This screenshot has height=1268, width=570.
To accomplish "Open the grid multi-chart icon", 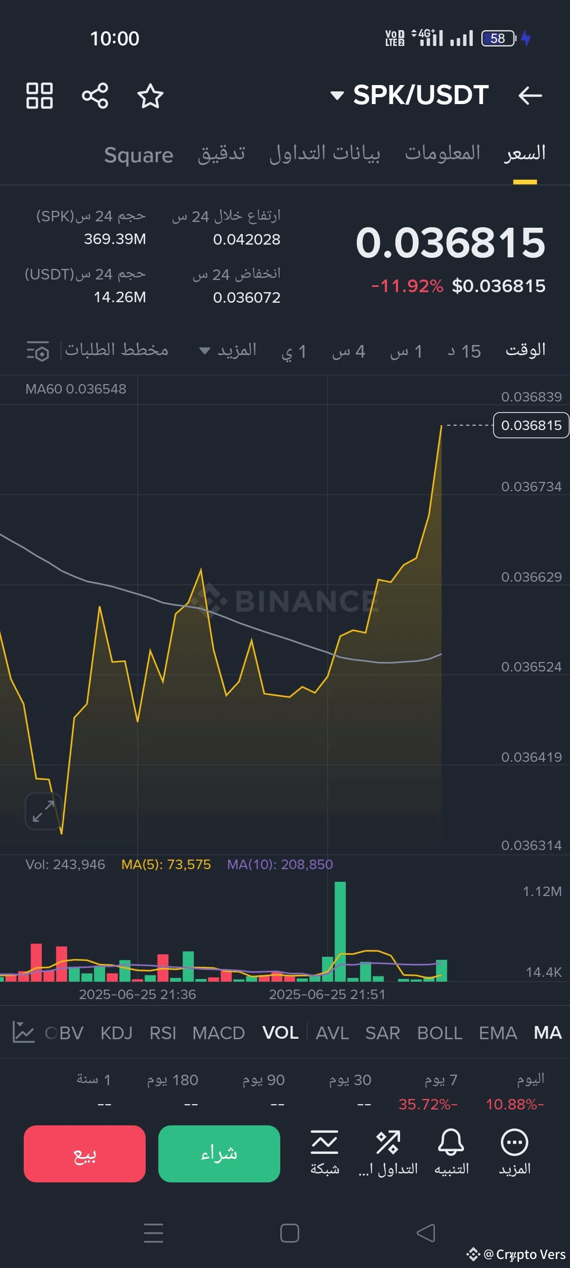I will (40, 96).
